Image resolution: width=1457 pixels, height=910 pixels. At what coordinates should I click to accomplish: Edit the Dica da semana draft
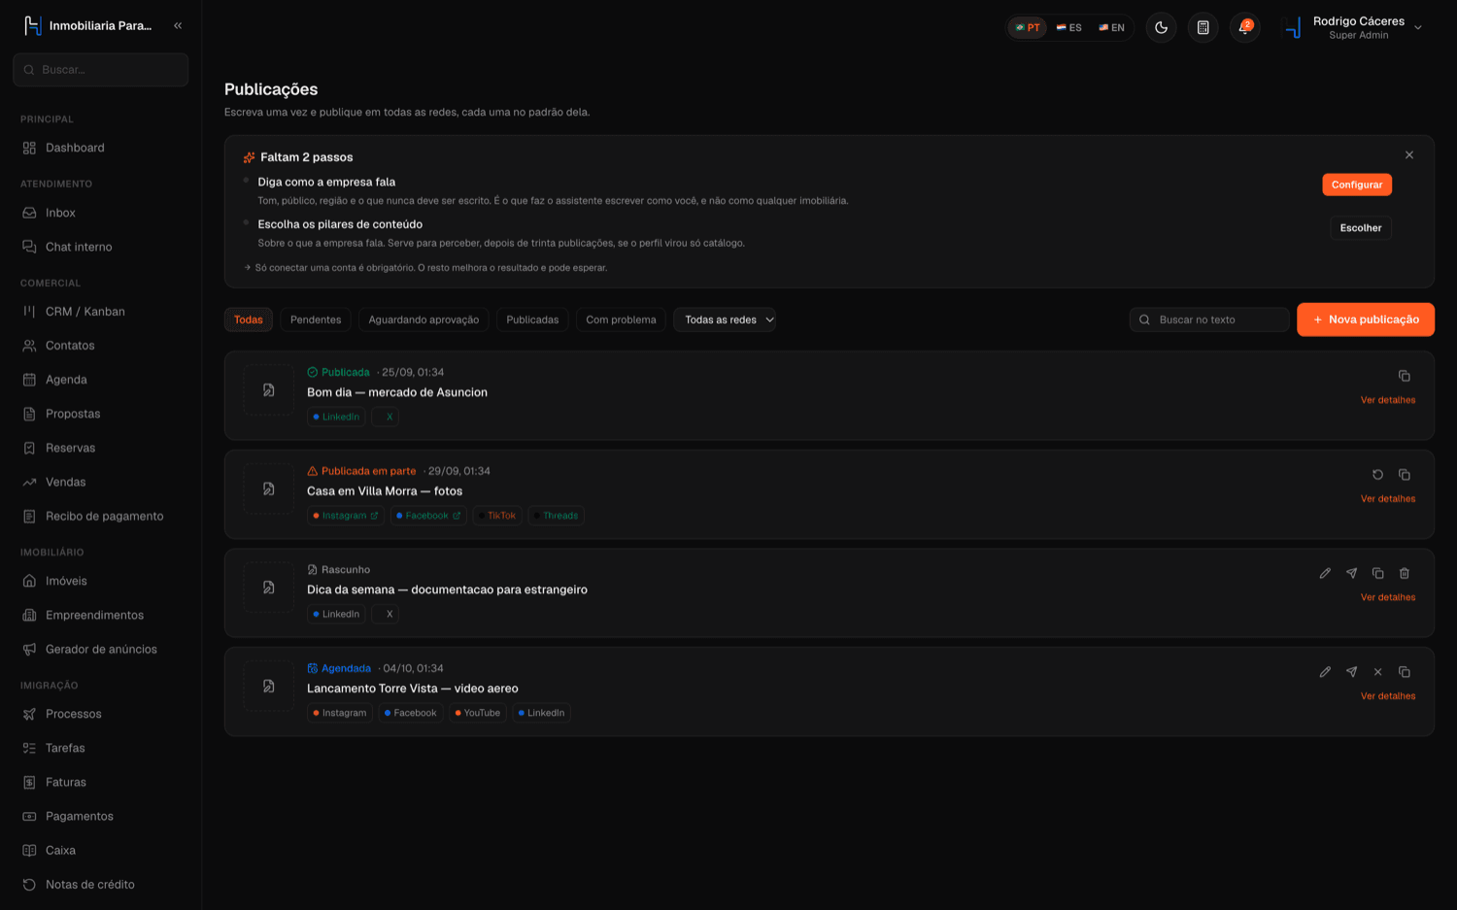[x=1325, y=573]
